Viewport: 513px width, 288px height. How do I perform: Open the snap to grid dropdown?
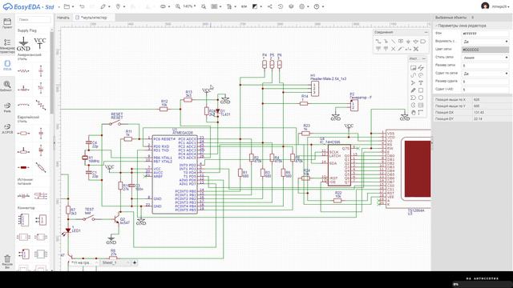[x=486, y=74]
